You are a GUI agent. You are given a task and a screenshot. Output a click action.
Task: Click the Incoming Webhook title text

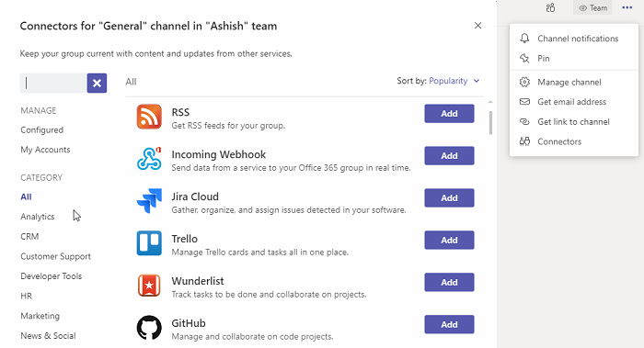point(219,154)
